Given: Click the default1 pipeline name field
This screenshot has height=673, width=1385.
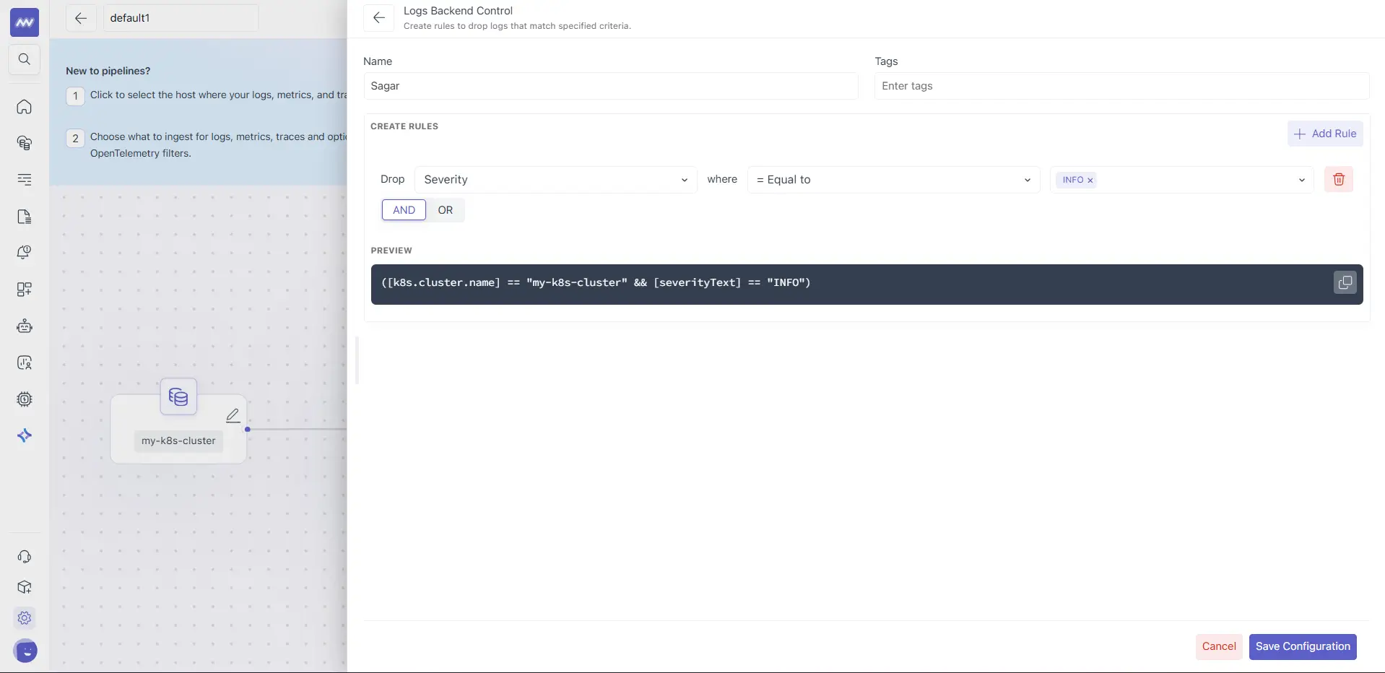Looking at the screenshot, I should pos(180,17).
